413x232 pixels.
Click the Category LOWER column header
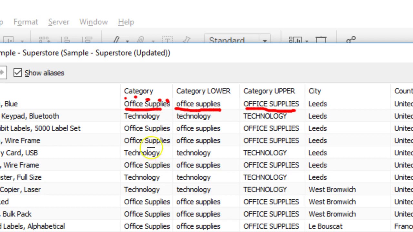point(203,91)
